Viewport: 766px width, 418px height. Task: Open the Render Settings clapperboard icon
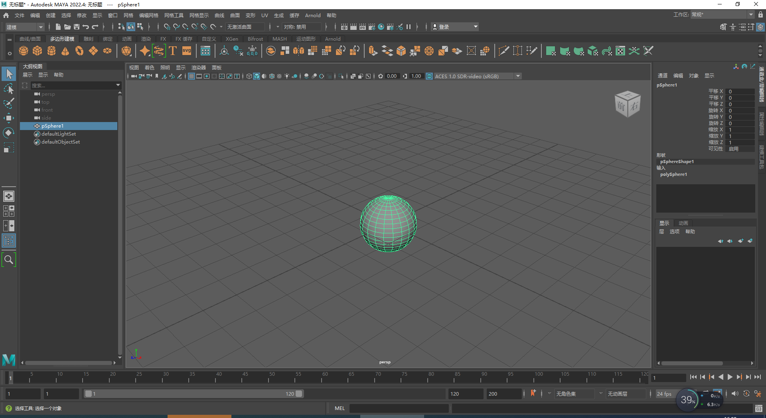(x=372, y=27)
